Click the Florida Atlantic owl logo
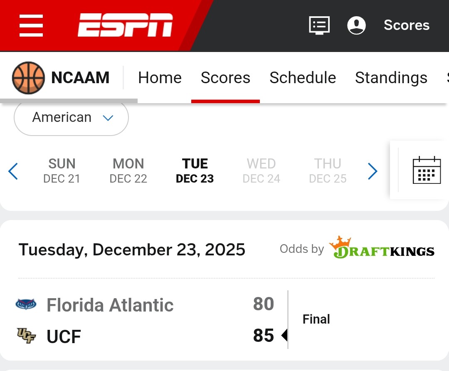Image resolution: width=449 pixels, height=371 pixels. pos(26,304)
